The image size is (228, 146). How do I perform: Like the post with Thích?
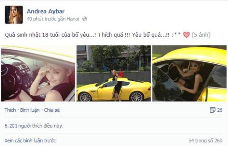[10, 110]
